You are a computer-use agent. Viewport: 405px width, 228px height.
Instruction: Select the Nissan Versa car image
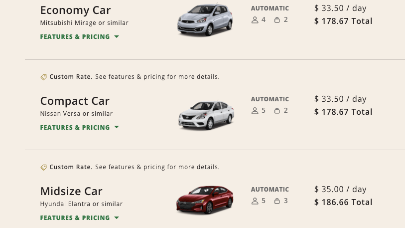[206, 114]
